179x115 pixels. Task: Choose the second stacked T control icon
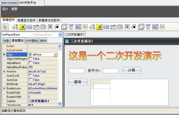(148, 27)
